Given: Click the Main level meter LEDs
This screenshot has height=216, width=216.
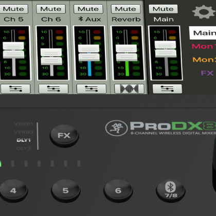Looking at the screenshot, I should tap(173, 53).
